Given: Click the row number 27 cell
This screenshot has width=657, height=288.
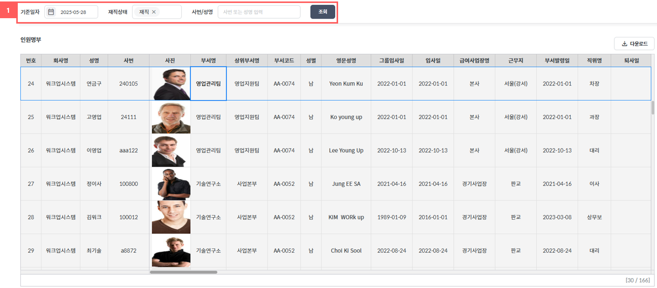Looking at the screenshot, I should point(31,184).
